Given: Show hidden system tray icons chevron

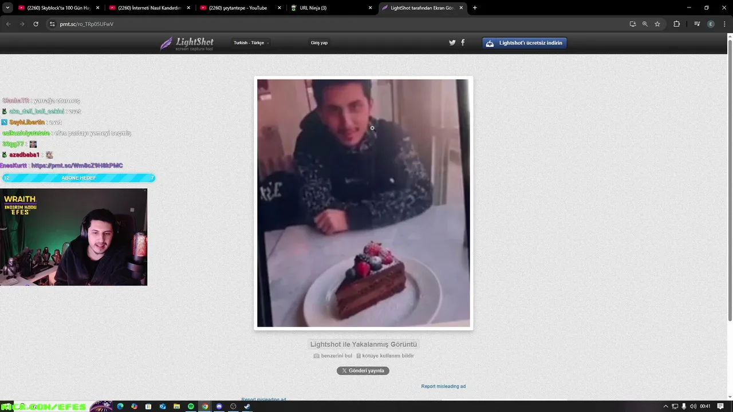Looking at the screenshot, I should [665, 406].
